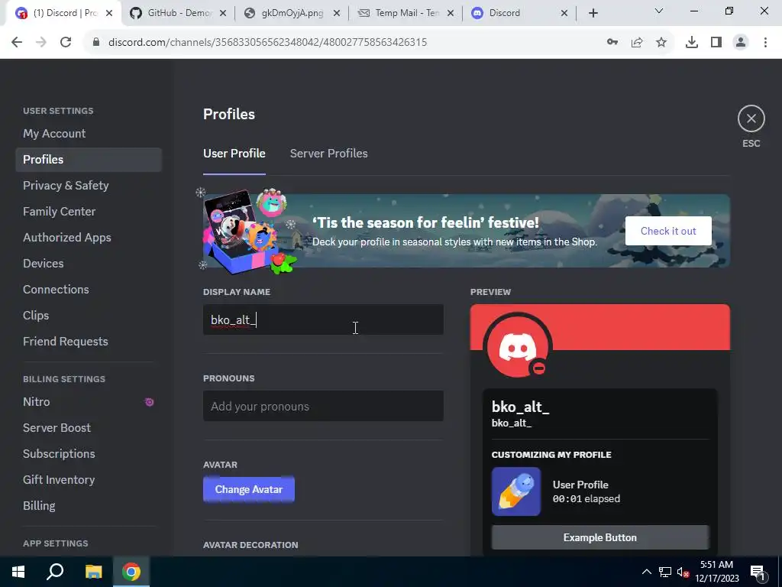Click the network icon in system tray
782x587 pixels.
(665, 572)
